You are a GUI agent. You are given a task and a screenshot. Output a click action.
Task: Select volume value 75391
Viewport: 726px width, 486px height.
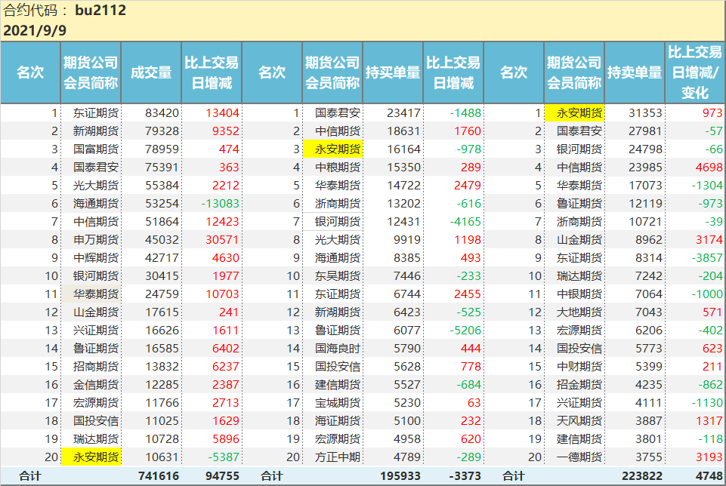pyautogui.click(x=162, y=168)
